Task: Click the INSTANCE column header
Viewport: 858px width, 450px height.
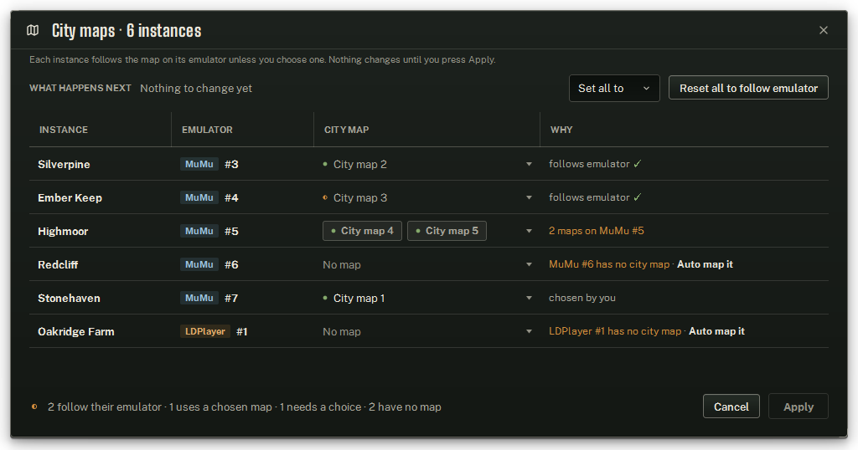Action: pyautogui.click(x=64, y=130)
